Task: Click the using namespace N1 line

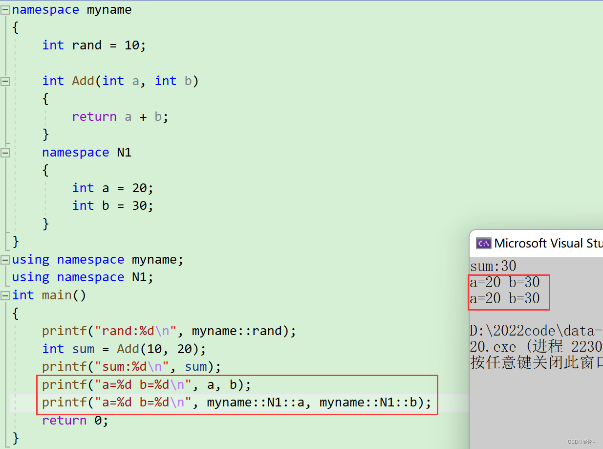Action: click(83, 277)
